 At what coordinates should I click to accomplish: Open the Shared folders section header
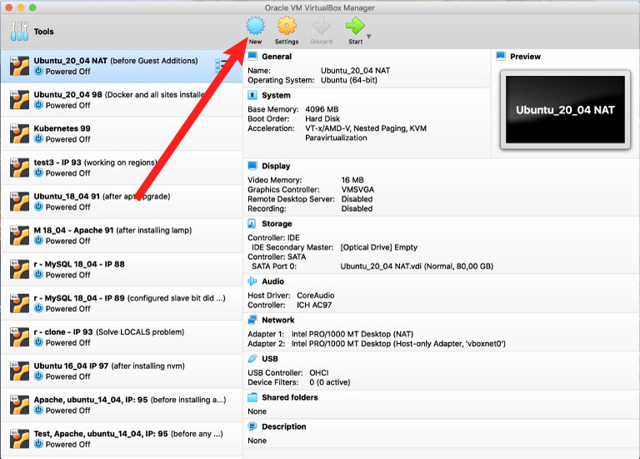[289, 397]
